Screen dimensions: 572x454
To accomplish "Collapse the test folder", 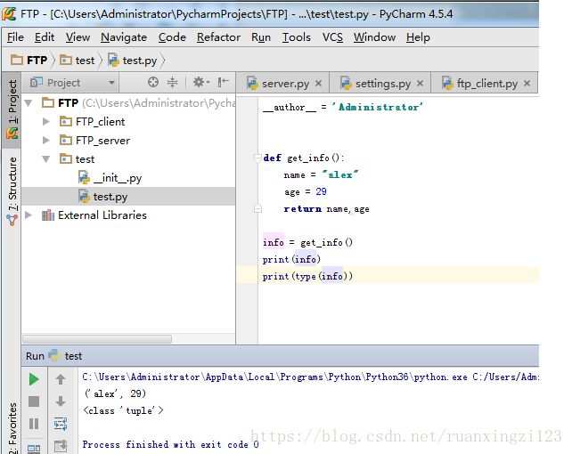I will coord(46,159).
